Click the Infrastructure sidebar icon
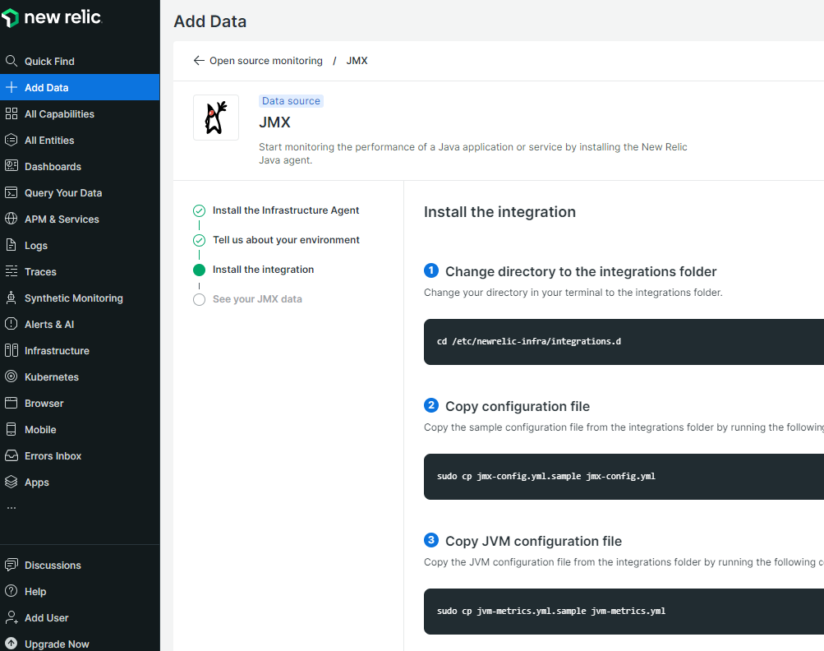 click(x=12, y=350)
